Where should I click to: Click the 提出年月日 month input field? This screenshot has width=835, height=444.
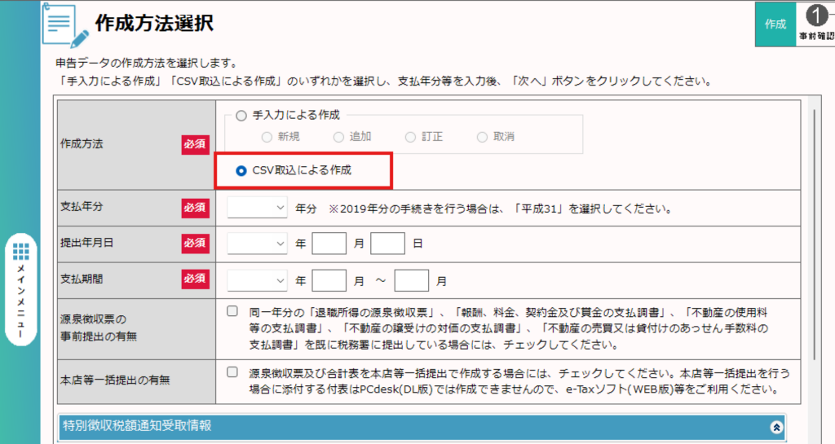tap(329, 244)
